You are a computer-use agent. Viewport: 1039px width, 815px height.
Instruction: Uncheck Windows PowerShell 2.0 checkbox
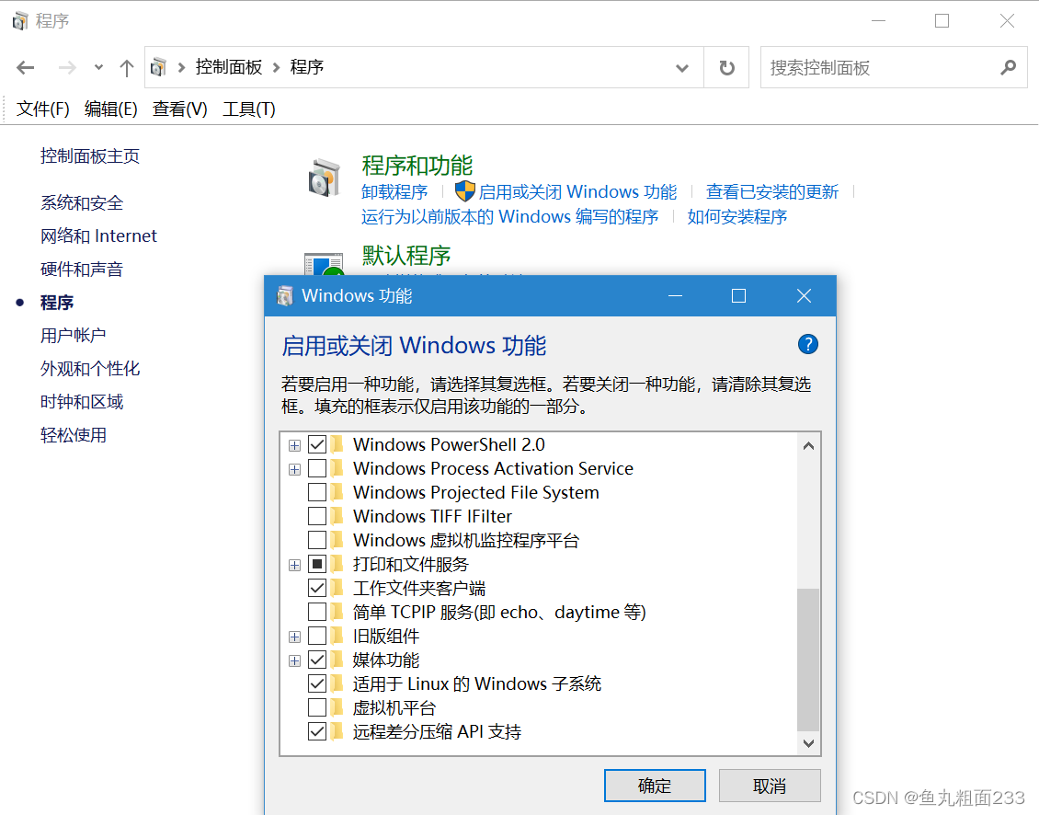click(317, 444)
